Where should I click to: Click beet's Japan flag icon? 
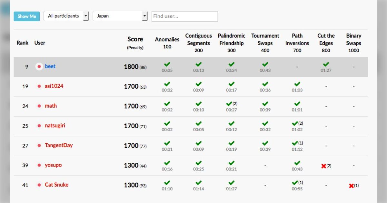pos(39,67)
